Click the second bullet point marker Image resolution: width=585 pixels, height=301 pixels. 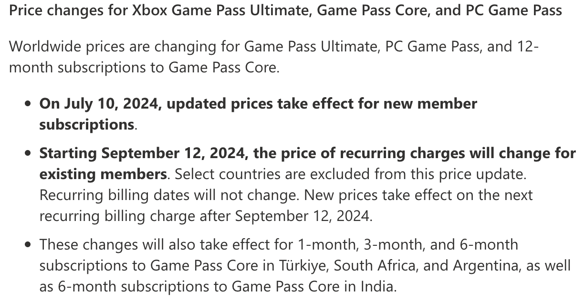29,154
